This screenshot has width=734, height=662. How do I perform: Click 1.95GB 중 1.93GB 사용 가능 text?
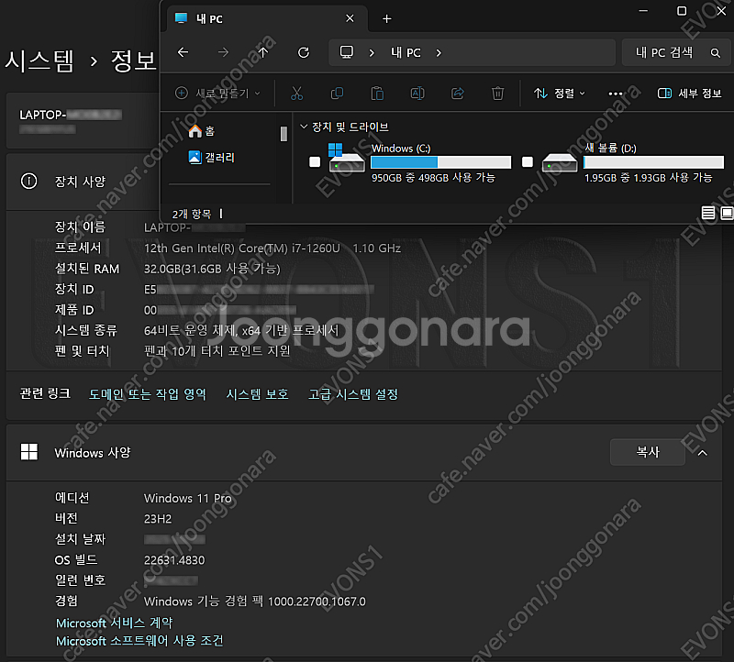coord(649,178)
